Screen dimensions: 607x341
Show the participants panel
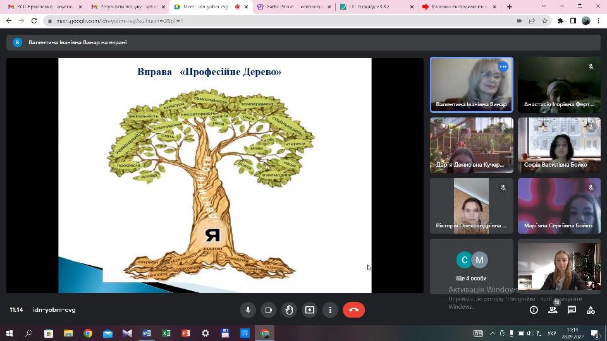[553, 309]
